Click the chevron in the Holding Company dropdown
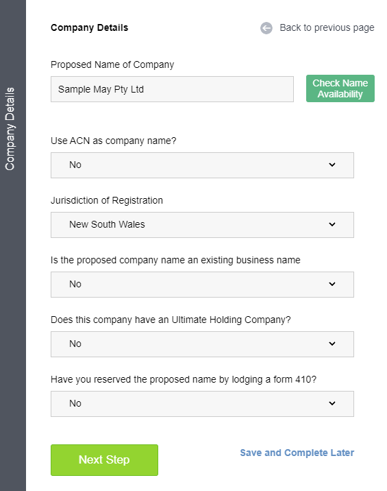 332,344
